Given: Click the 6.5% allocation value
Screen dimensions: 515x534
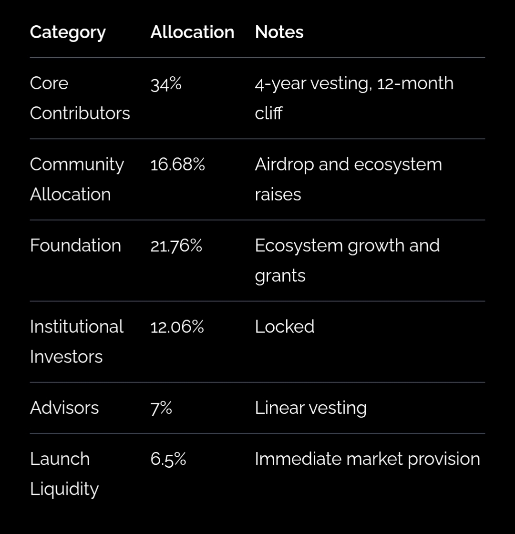Looking at the screenshot, I should [168, 459].
